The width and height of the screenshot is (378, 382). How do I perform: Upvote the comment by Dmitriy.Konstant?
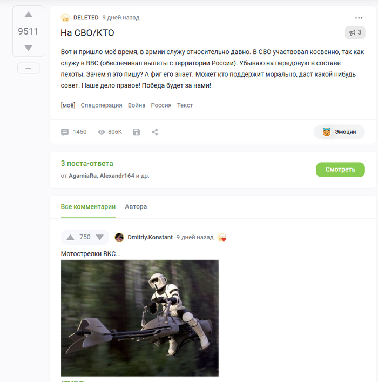pyautogui.click(x=70, y=238)
